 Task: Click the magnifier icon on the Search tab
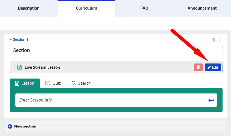[x=74, y=83]
